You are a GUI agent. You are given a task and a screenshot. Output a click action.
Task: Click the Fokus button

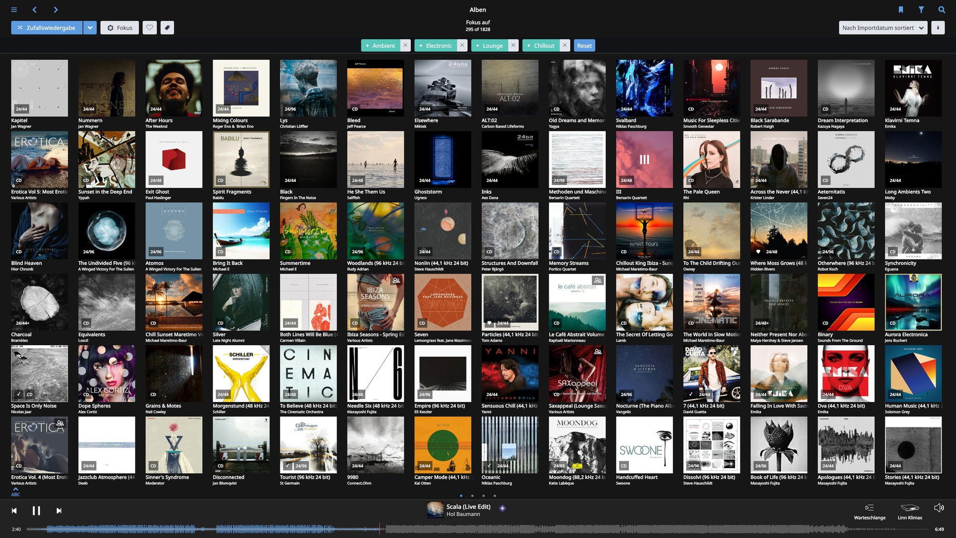[119, 28]
